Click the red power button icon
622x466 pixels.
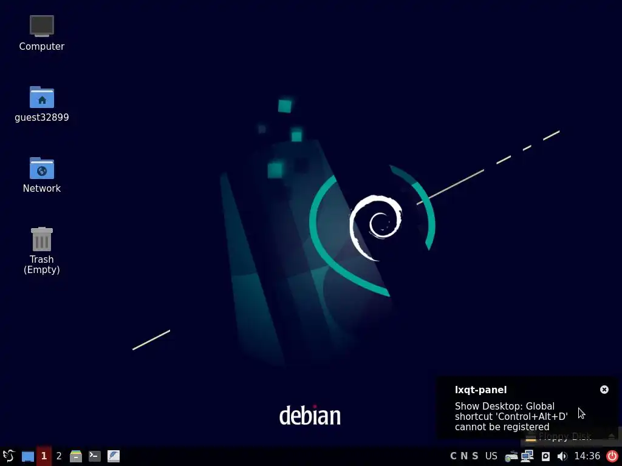[x=612, y=456]
